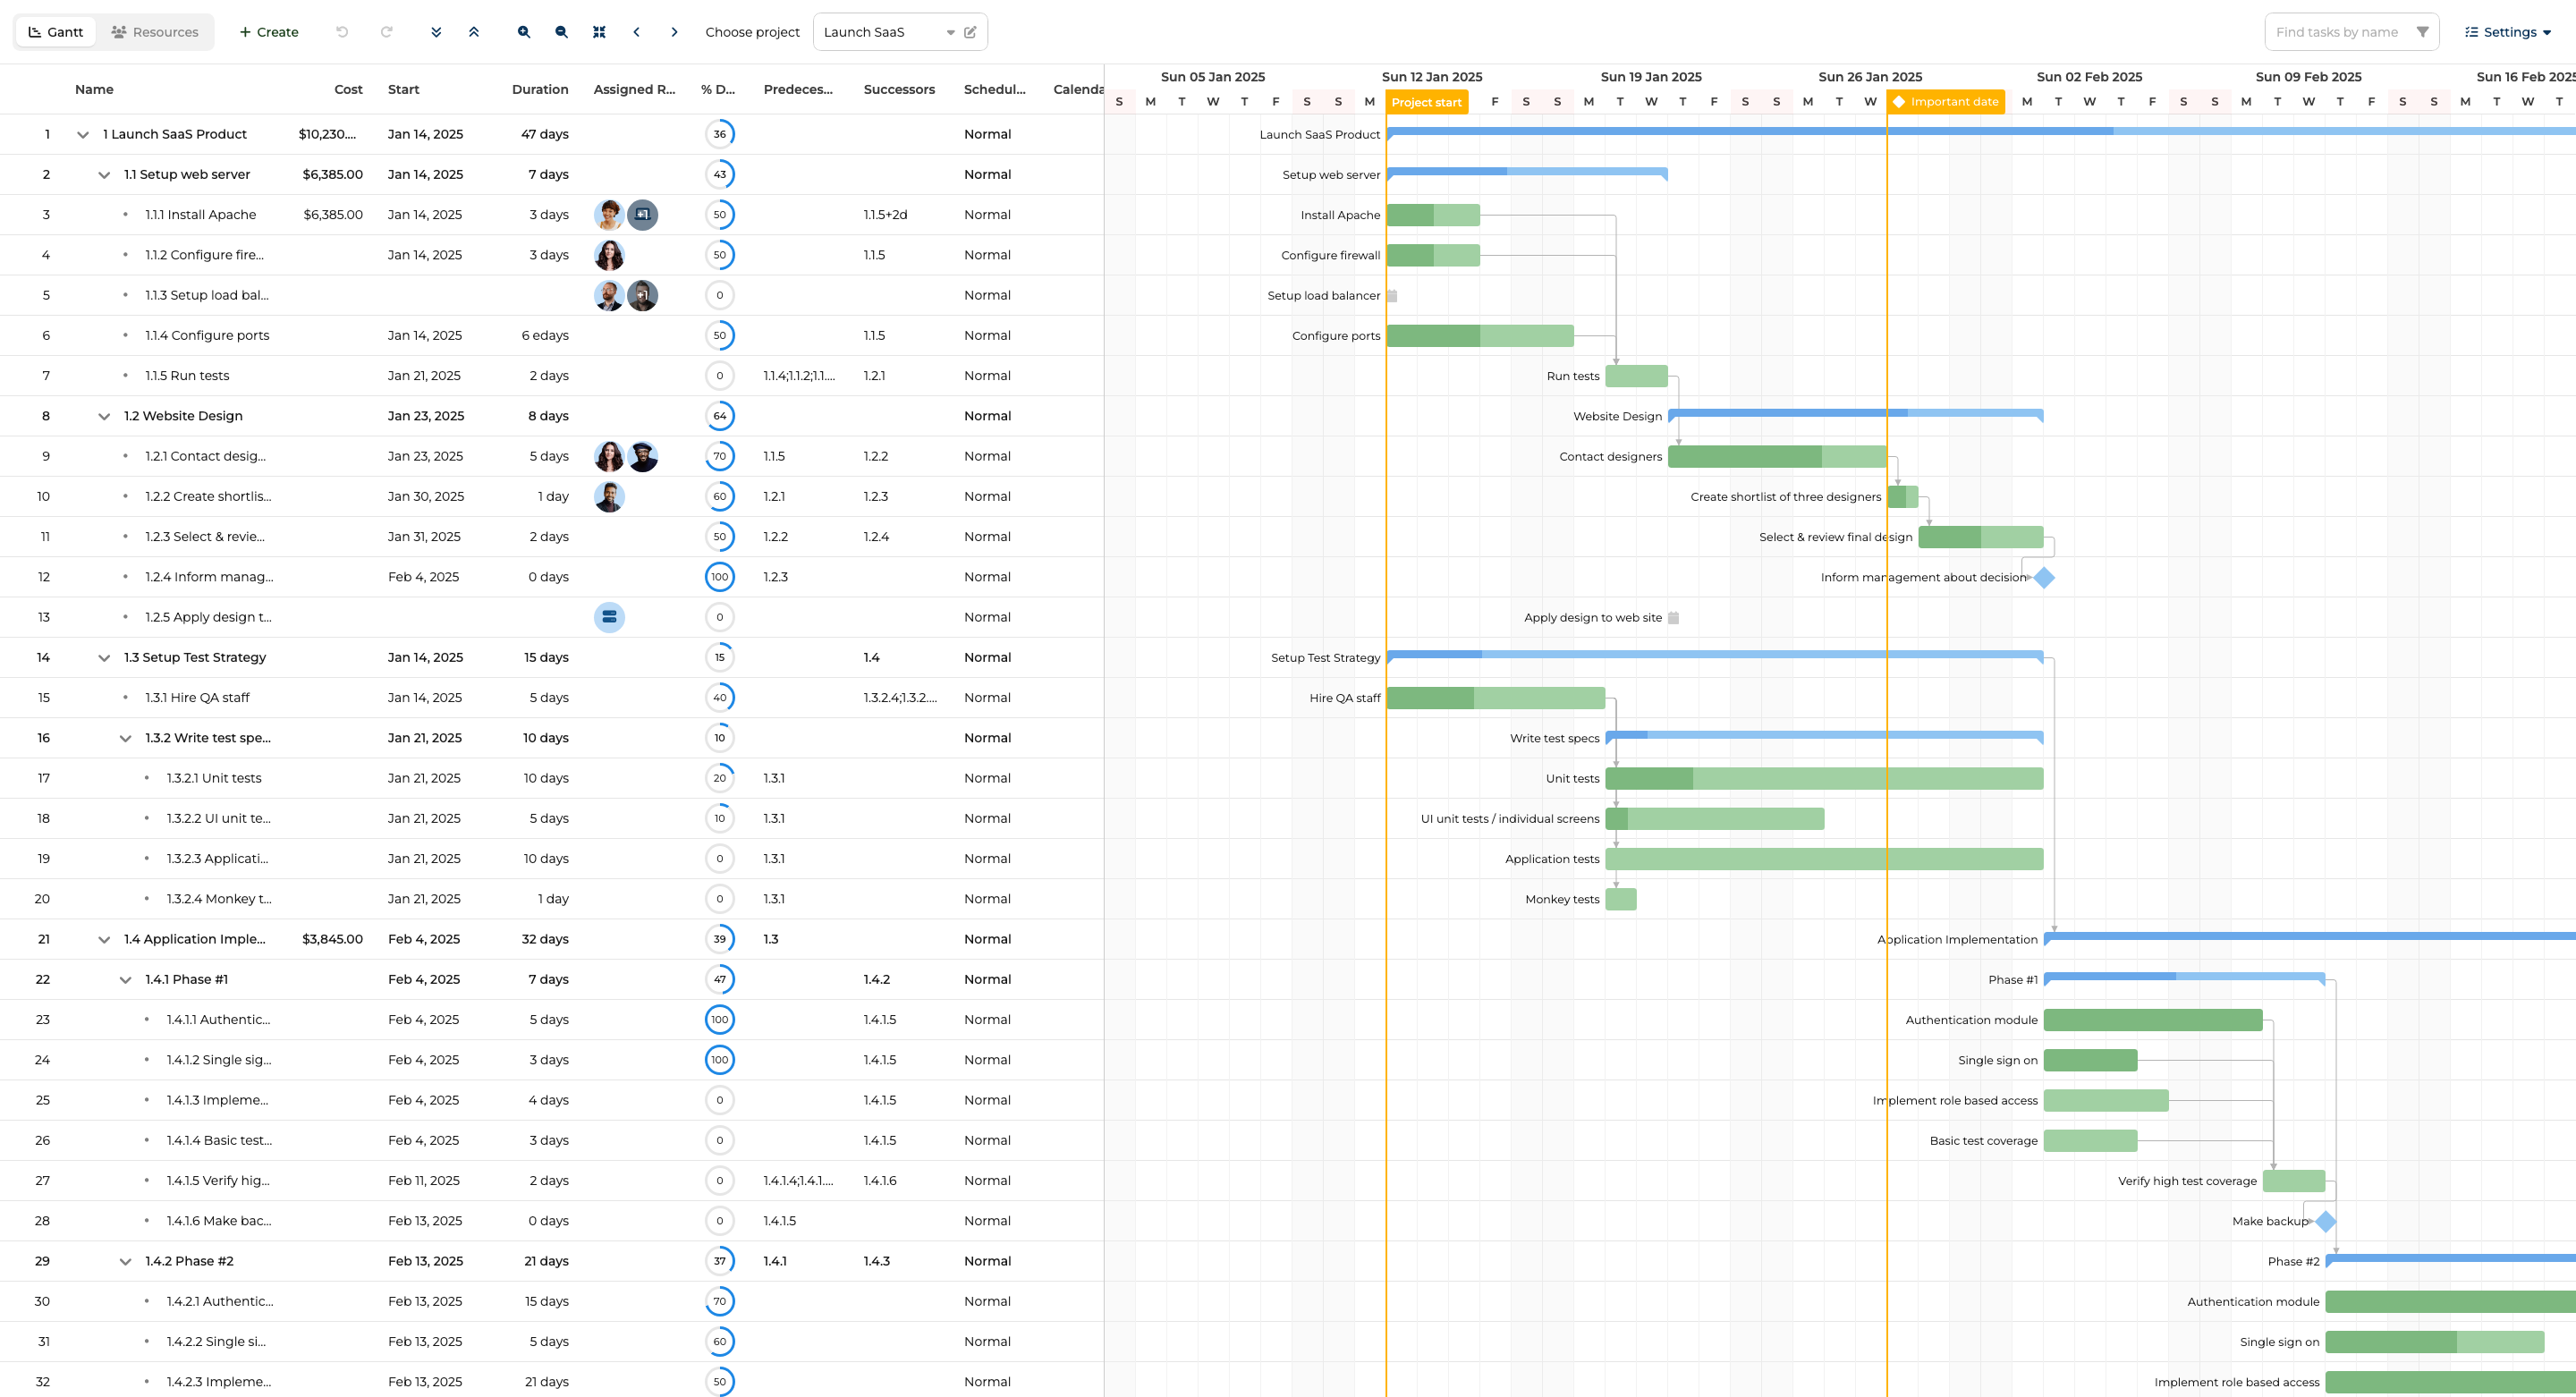Viewport: 2576px width, 1397px height.
Task: Click the undo arrow icon
Action: tap(342, 32)
